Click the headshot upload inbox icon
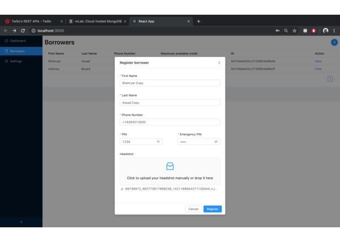The height and width of the screenshot is (242, 340). tap(170, 166)
